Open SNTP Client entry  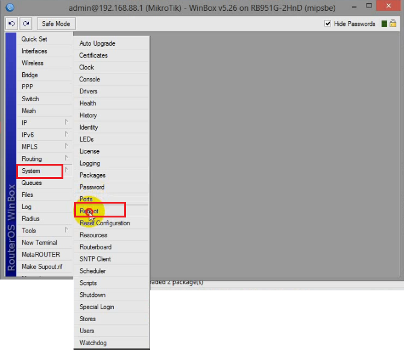pyautogui.click(x=112, y=259)
